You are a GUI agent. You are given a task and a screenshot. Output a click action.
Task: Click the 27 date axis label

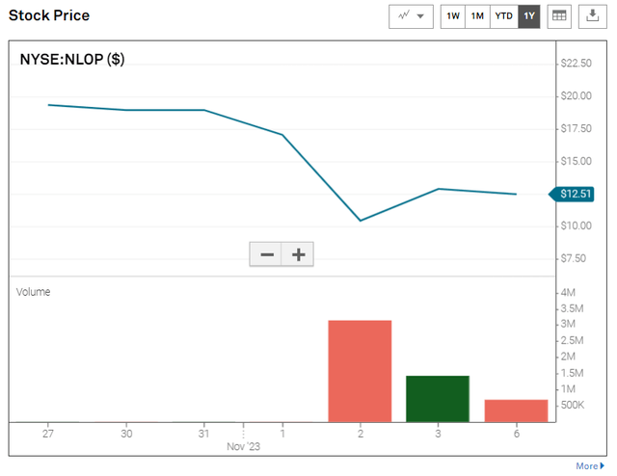[x=48, y=434]
